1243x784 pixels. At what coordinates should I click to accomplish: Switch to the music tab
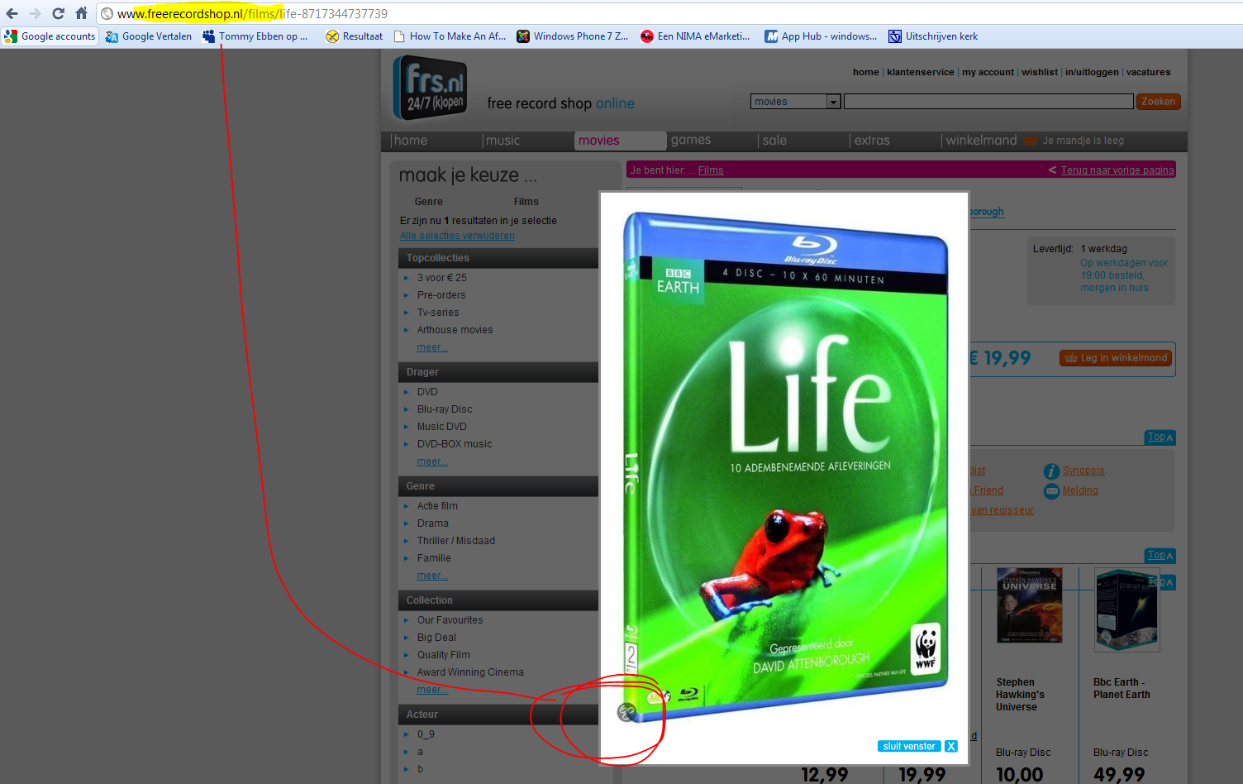pos(502,141)
